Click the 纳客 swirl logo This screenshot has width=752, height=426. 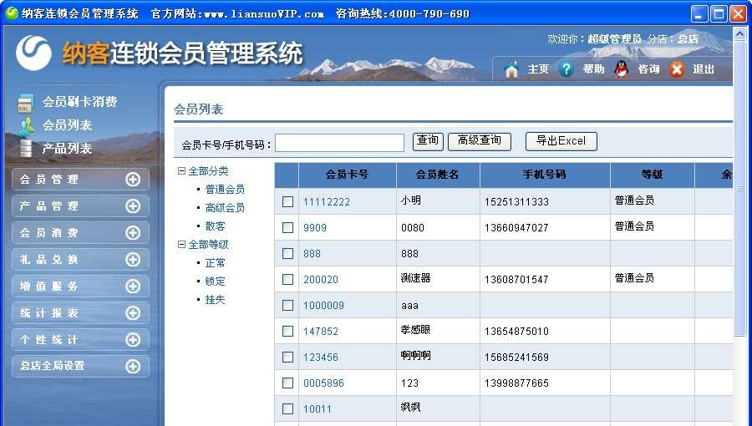pyautogui.click(x=33, y=53)
